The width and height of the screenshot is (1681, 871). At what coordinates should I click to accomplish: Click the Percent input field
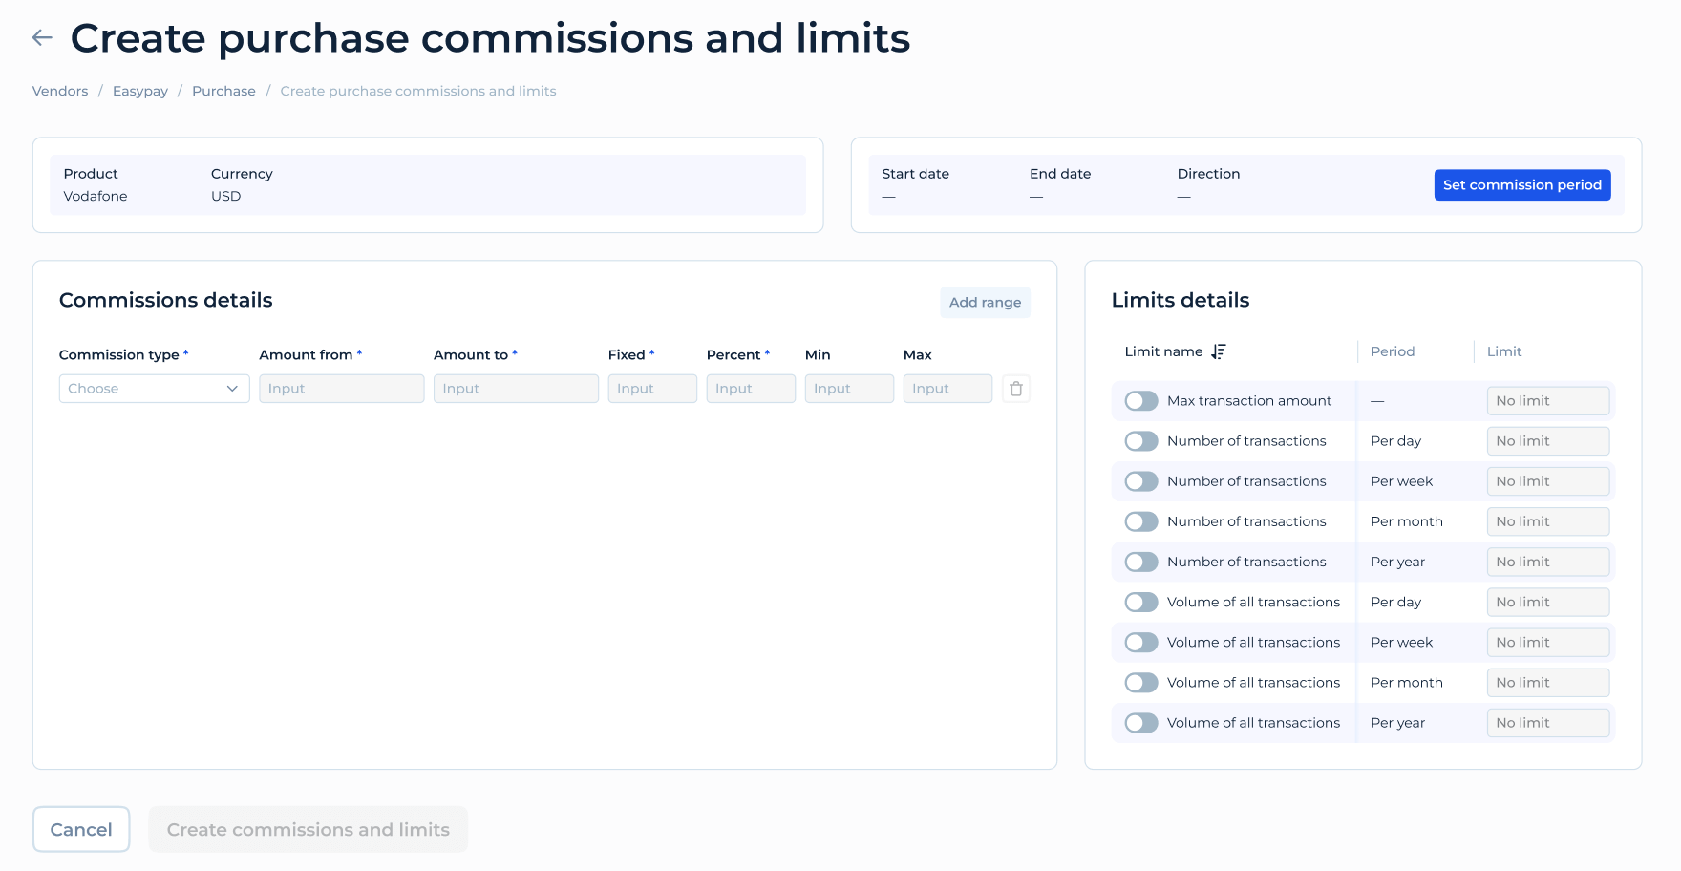click(x=750, y=389)
